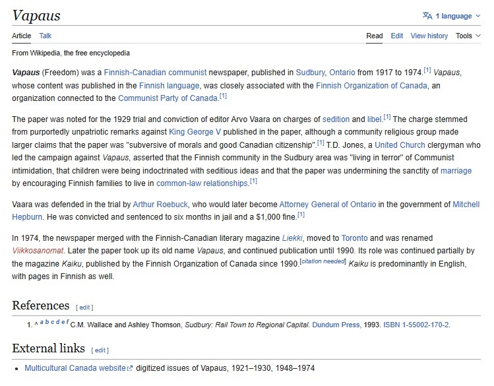
Task: Open the Arthur Roebuck link
Action: tap(160, 205)
